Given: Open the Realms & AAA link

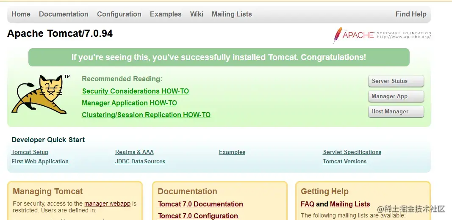Looking at the screenshot, I should (134, 152).
